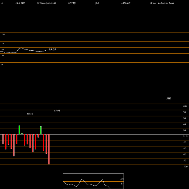This screenshot has width=189, height=189.
Task: Click the 'ARDEE' ticker symbol text
Action: 126,3
